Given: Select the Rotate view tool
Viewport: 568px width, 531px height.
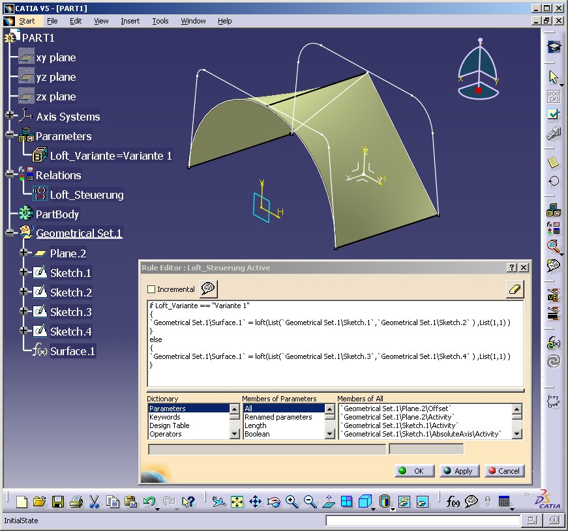Looking at the screenshot, I should [x=273, y=502].
